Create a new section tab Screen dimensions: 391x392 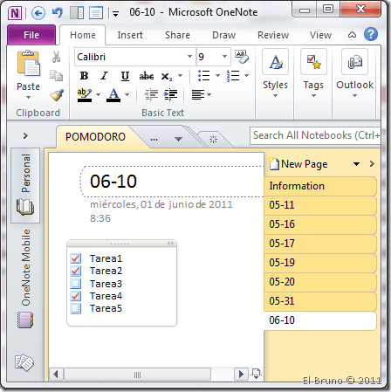pos(213,140)
